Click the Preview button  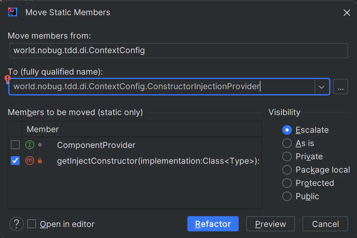(x=270, y=224)
